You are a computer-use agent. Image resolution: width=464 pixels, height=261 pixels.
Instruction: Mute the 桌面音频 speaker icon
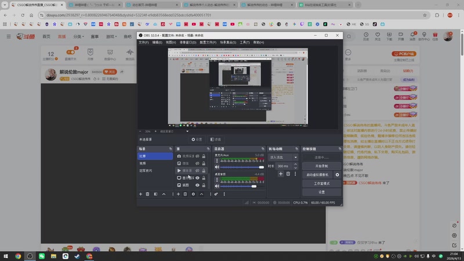click(217, 186)
